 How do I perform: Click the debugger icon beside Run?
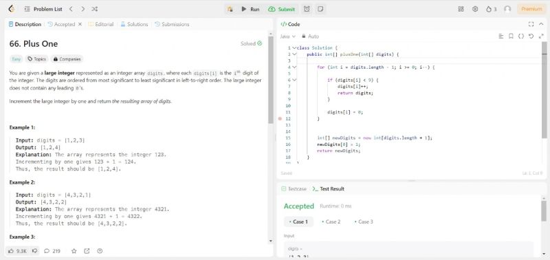230,9
